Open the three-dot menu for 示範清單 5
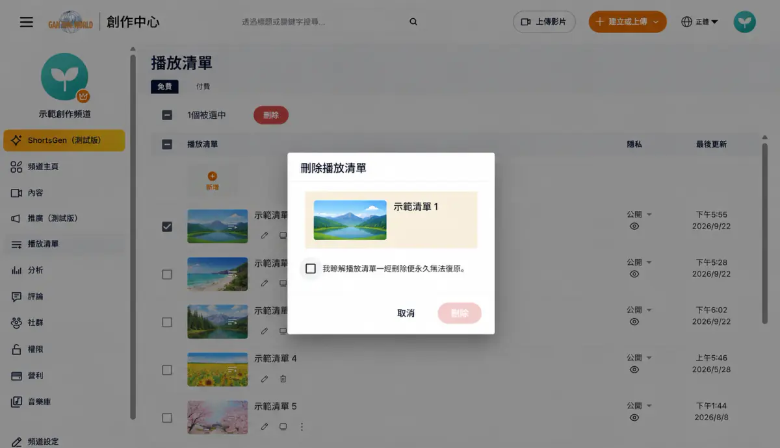Screen dimensions: 780x448 pyautogui.click(x=302, y=427)
